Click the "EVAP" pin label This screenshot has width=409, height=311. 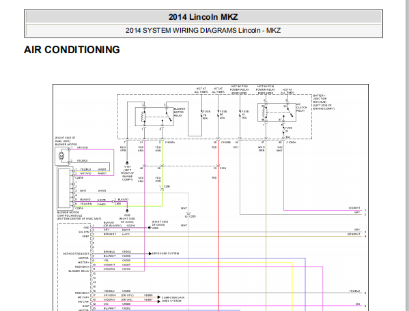[x=86, y=306]
